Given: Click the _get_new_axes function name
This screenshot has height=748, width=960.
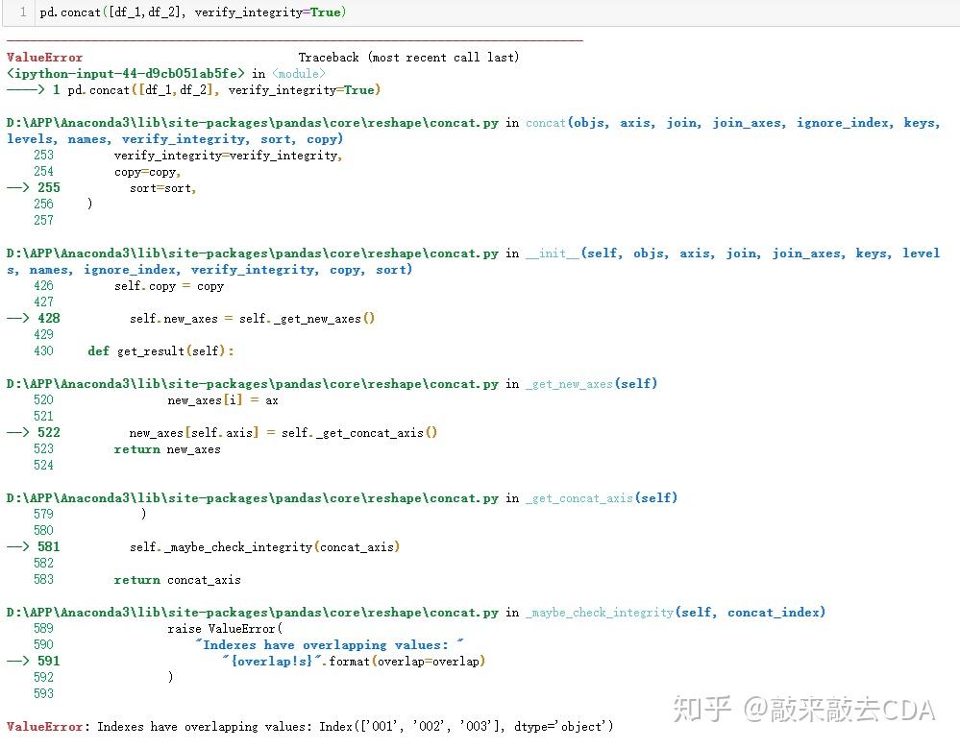Looking at the screenshot, I should (x=568, y=383).
